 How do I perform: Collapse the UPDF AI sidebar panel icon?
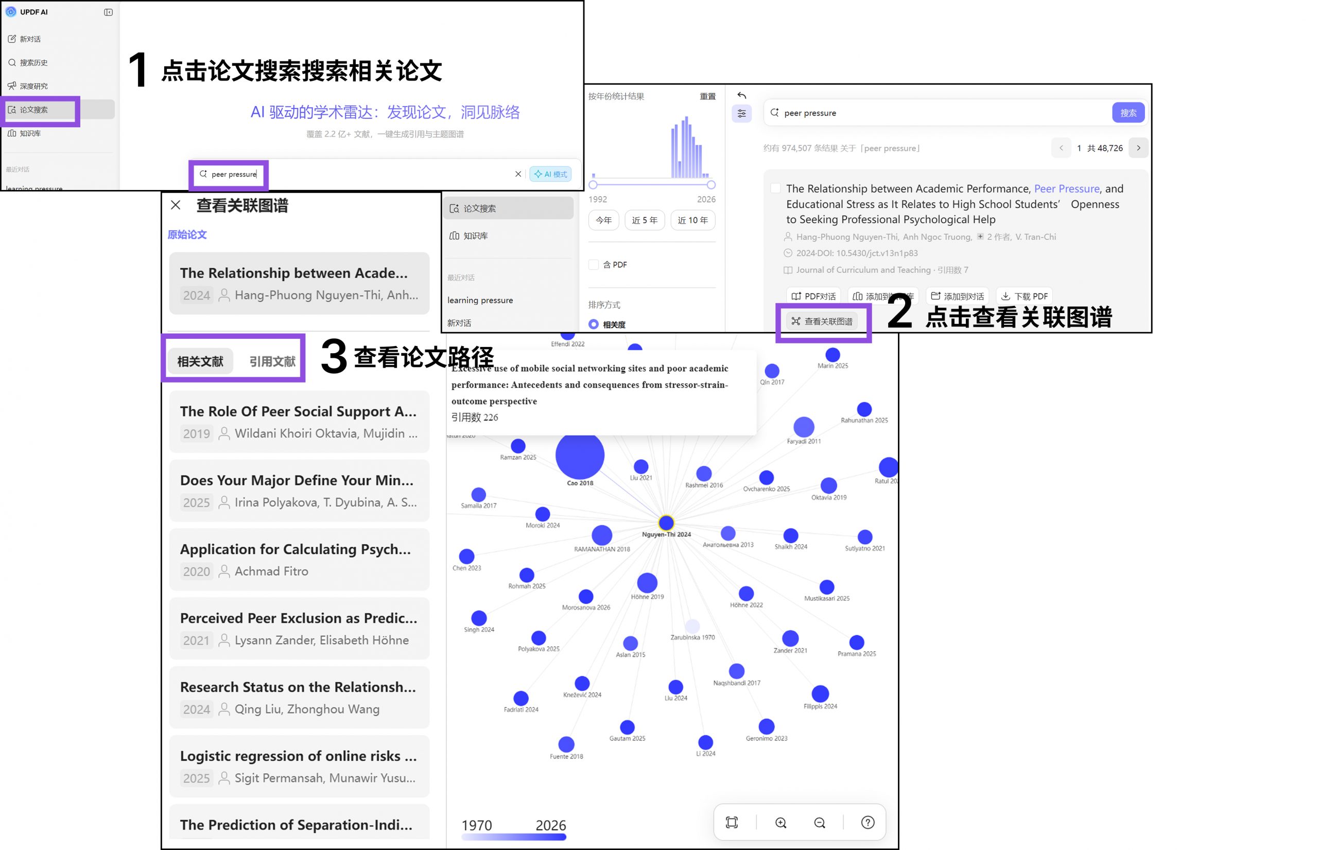pyautogui.click(x=108, y=12)
